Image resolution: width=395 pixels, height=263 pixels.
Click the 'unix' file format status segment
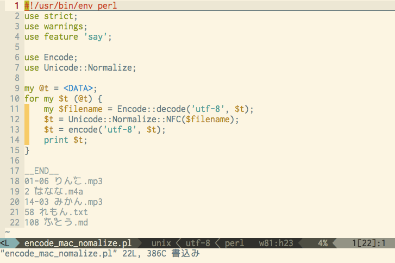[161, 243]
